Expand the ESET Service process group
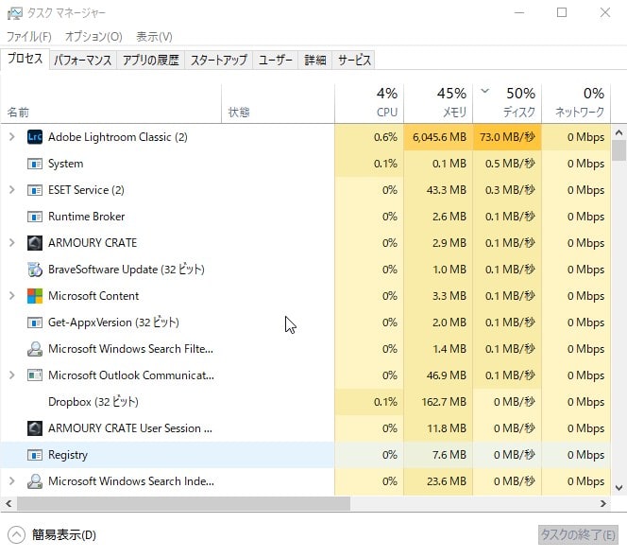 coord(12,190)
